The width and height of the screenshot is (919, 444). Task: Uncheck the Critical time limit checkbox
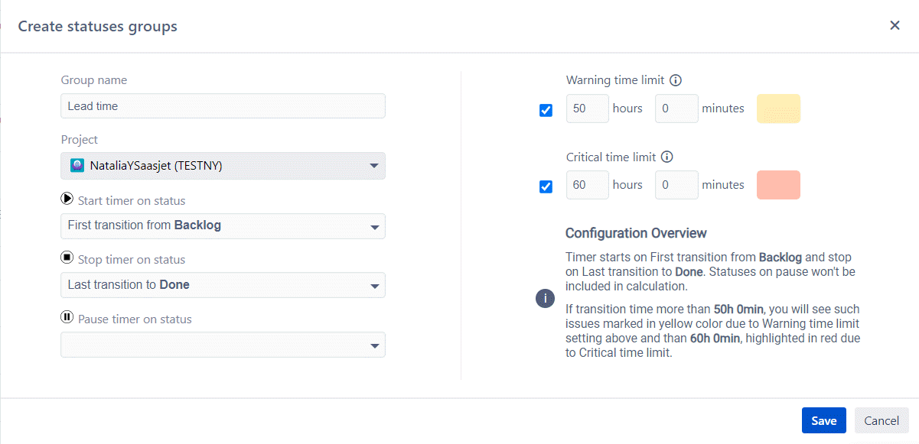[x=546, y=186]
